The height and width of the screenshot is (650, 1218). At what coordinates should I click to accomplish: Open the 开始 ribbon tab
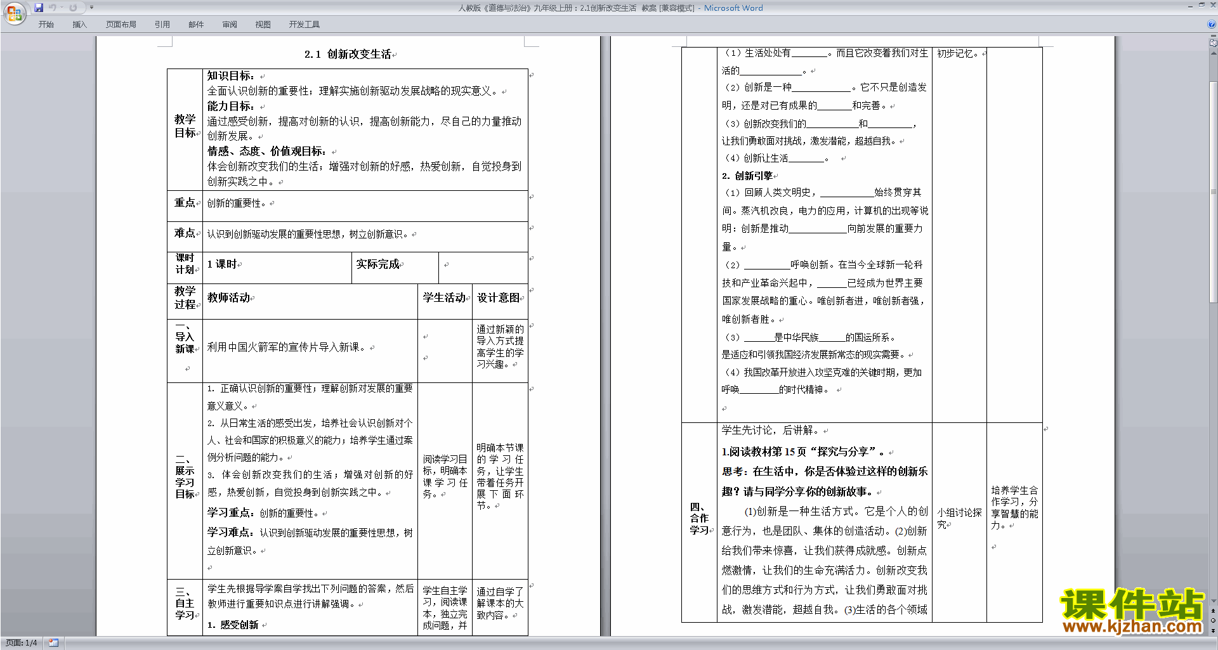46,24
